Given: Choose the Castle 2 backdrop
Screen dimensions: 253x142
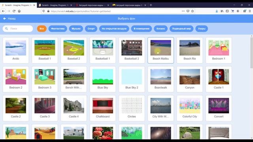Looking at the screenshot, I should [x=16, y=108].
